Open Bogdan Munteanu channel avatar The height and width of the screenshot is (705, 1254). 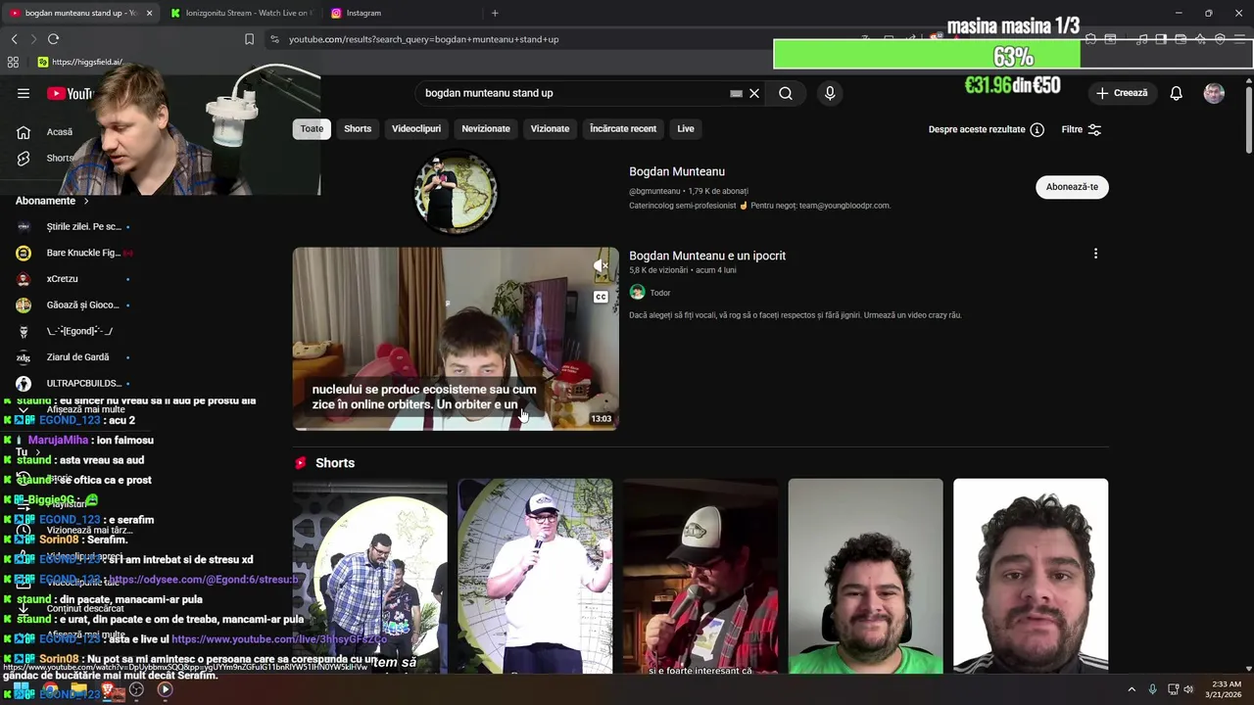[456, 192]
